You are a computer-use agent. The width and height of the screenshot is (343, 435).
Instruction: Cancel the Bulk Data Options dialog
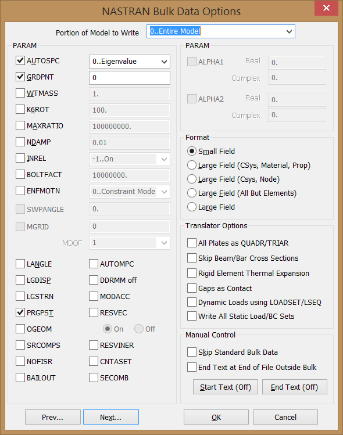point(285,417)
